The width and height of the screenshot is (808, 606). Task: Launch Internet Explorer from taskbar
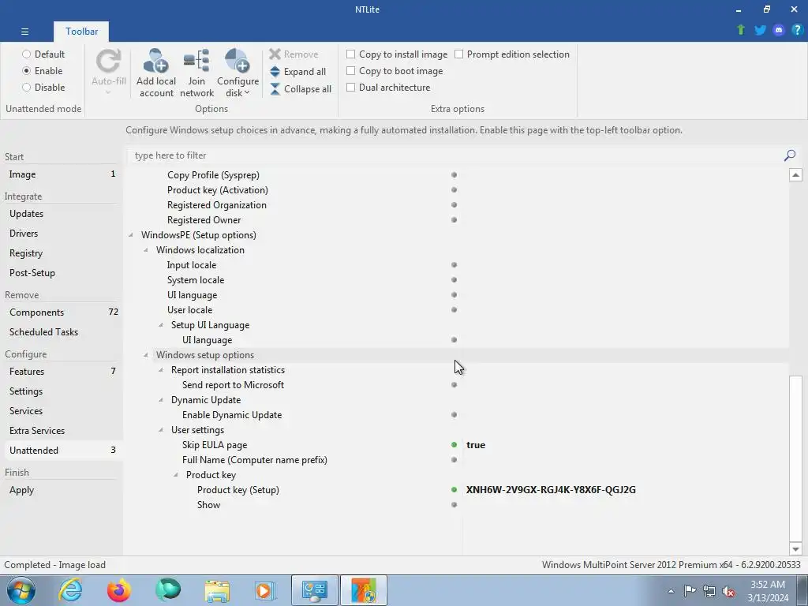point(70,590)
